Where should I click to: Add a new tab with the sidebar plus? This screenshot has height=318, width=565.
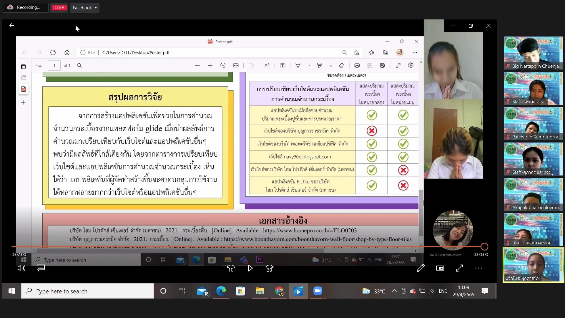(x=23, y=102)
